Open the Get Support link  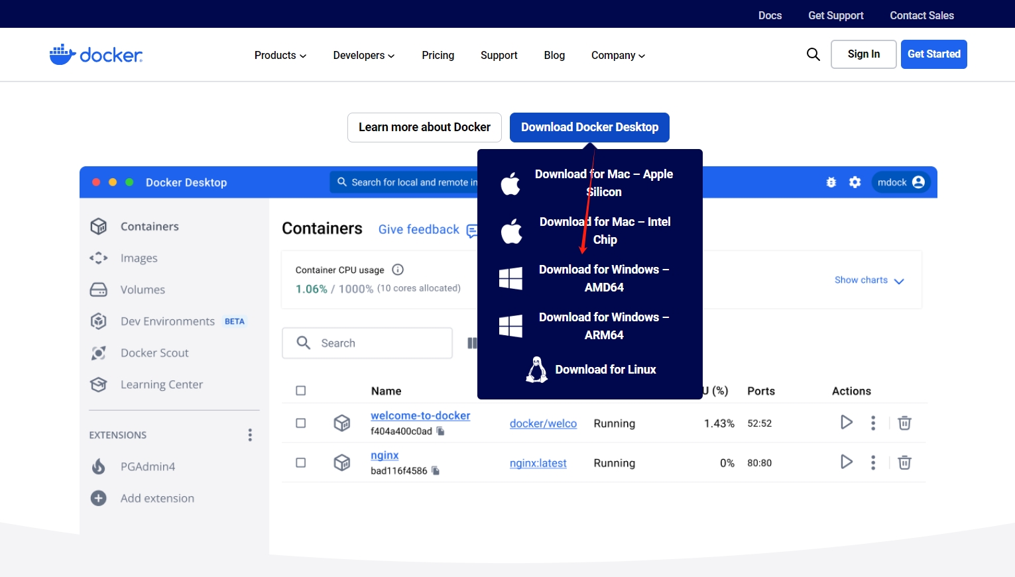pos(836,15)
